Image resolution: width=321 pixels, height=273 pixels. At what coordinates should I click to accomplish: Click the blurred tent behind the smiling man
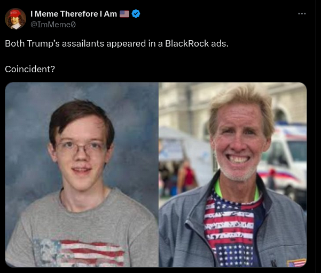[183, 150]
